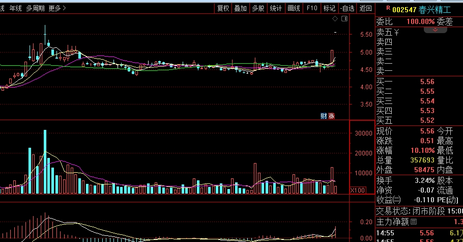Image resolution: width=463 pixels, height=242 pixels.
Task: Click the 今开 label
Action: point(445,131)
